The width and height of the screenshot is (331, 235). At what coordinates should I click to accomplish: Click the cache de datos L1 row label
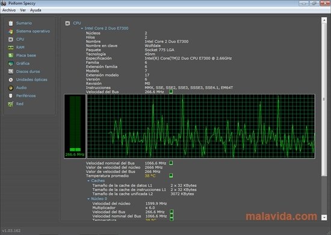tap(122, 186)
